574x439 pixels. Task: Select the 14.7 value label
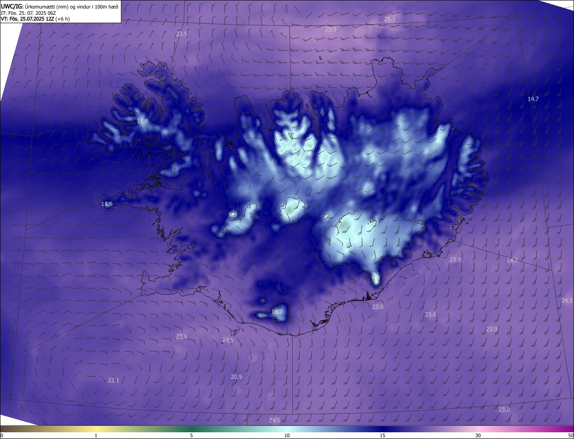pos(533,99)
